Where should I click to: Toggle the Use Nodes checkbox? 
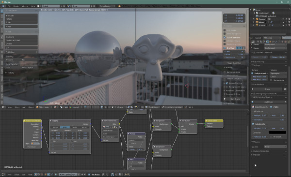pyautogui.click(x=89, y=174)
